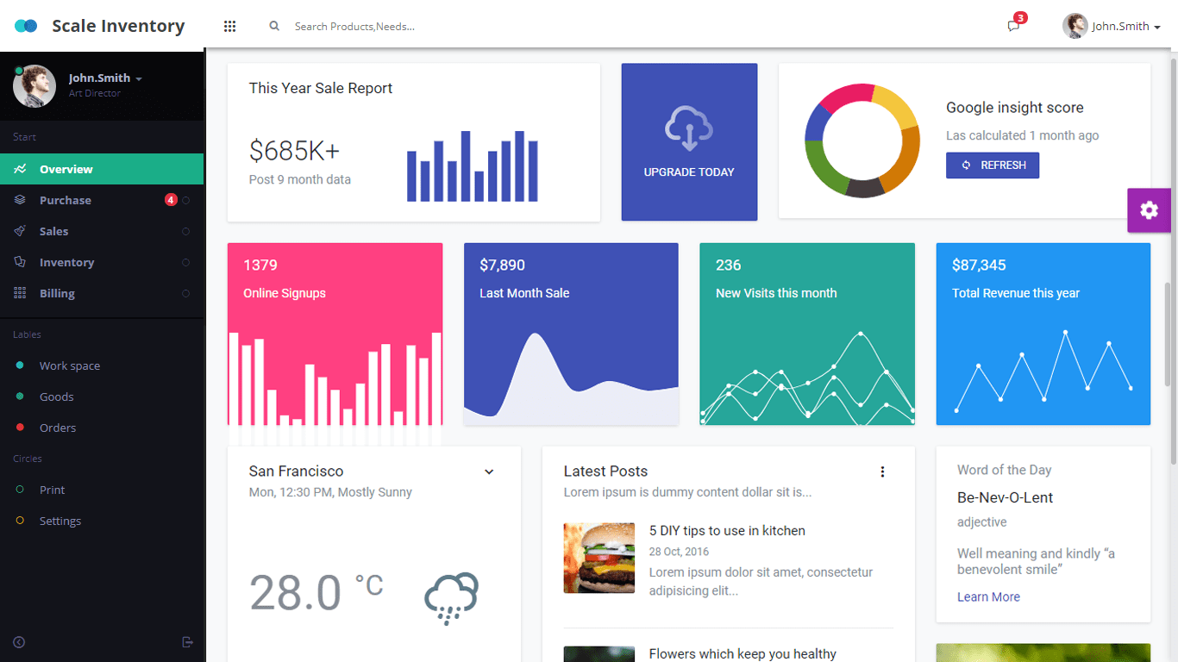Click the cloud download upgrade icon
Image resolution: width=1178 pixels, height=662 pixels.
(x=689, y=128)
